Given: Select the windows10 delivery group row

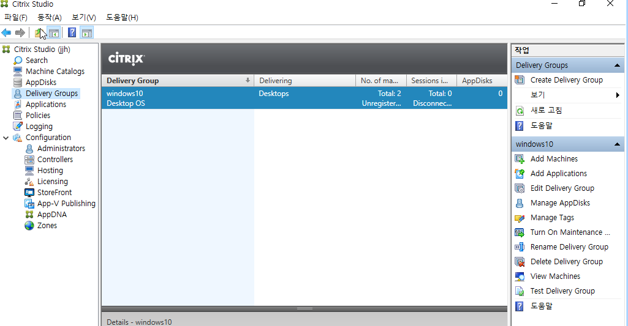Looking at the screenshot, I should 305,98.
